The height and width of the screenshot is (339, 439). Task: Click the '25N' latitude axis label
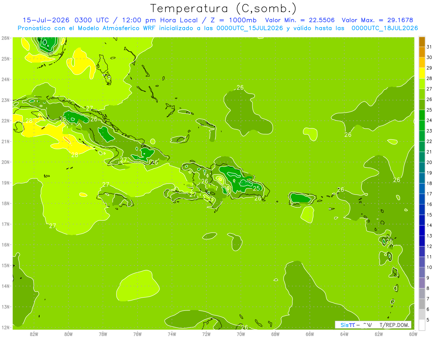coord(5,59)
